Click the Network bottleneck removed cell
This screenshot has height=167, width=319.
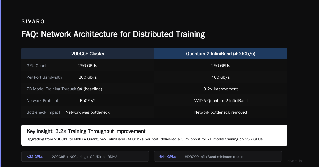pos(221,112)
